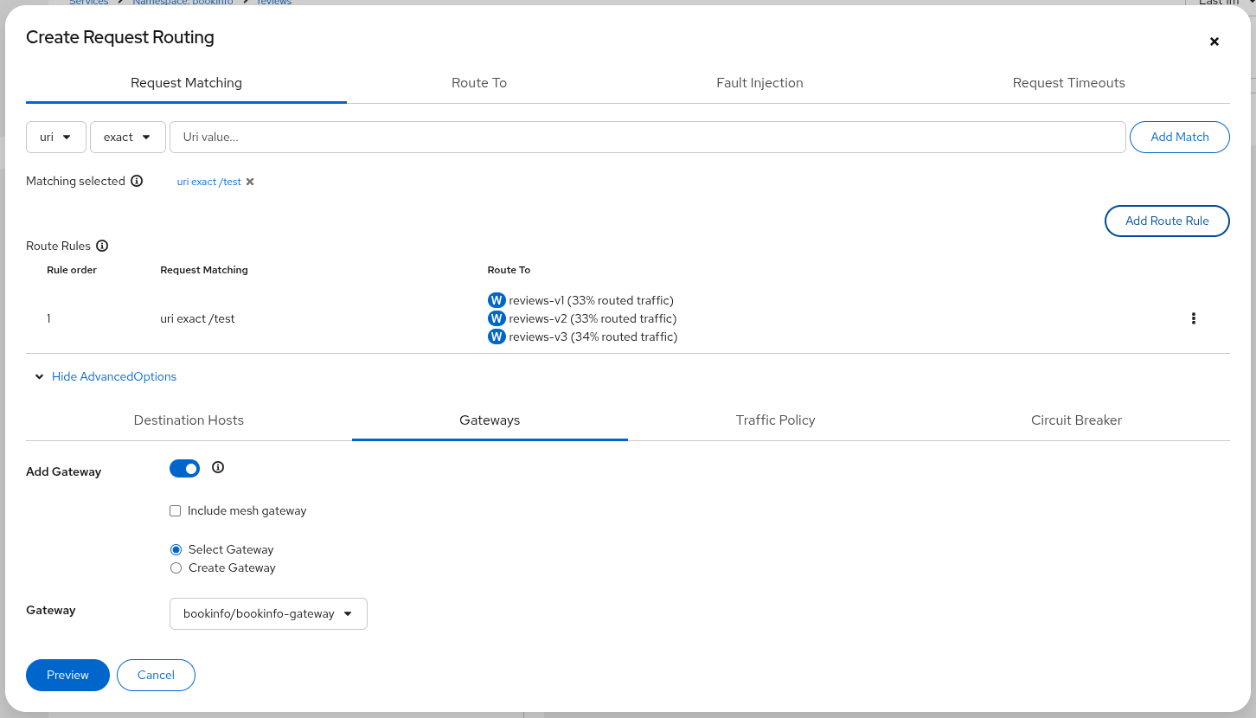This screenshot has height=718, width=1256.
Task: Check the Include mesh gateway box
Action: pos(176,511)
